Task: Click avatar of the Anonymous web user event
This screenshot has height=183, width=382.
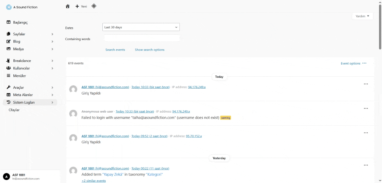Action: point(73,114)
